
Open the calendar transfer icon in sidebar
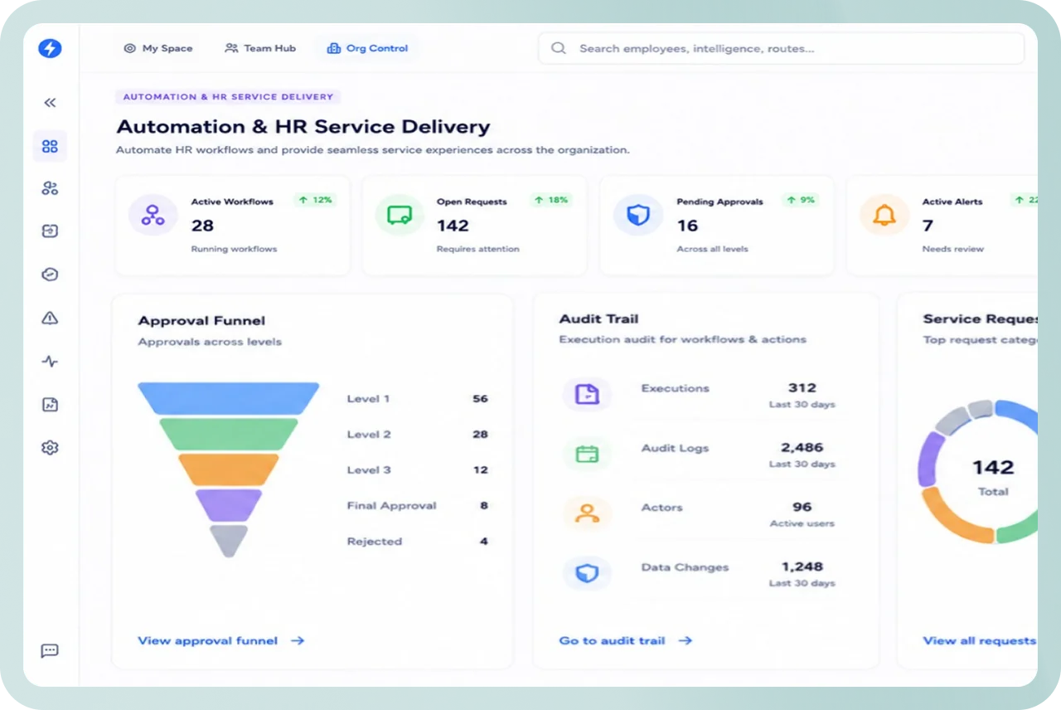pos(50,231)
